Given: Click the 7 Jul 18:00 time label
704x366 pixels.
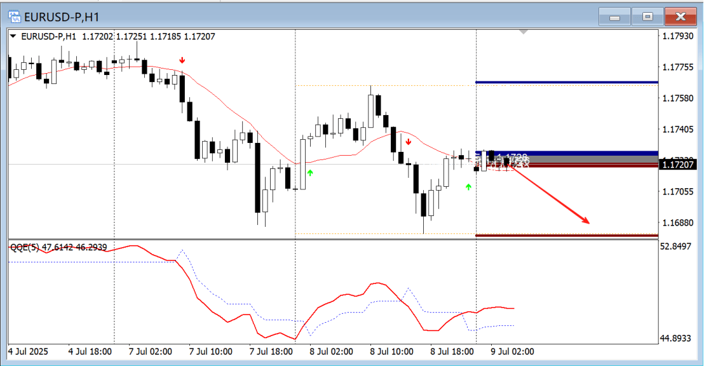Looking at the screenshot, I should pyautogui.click(x=271, y=351).
